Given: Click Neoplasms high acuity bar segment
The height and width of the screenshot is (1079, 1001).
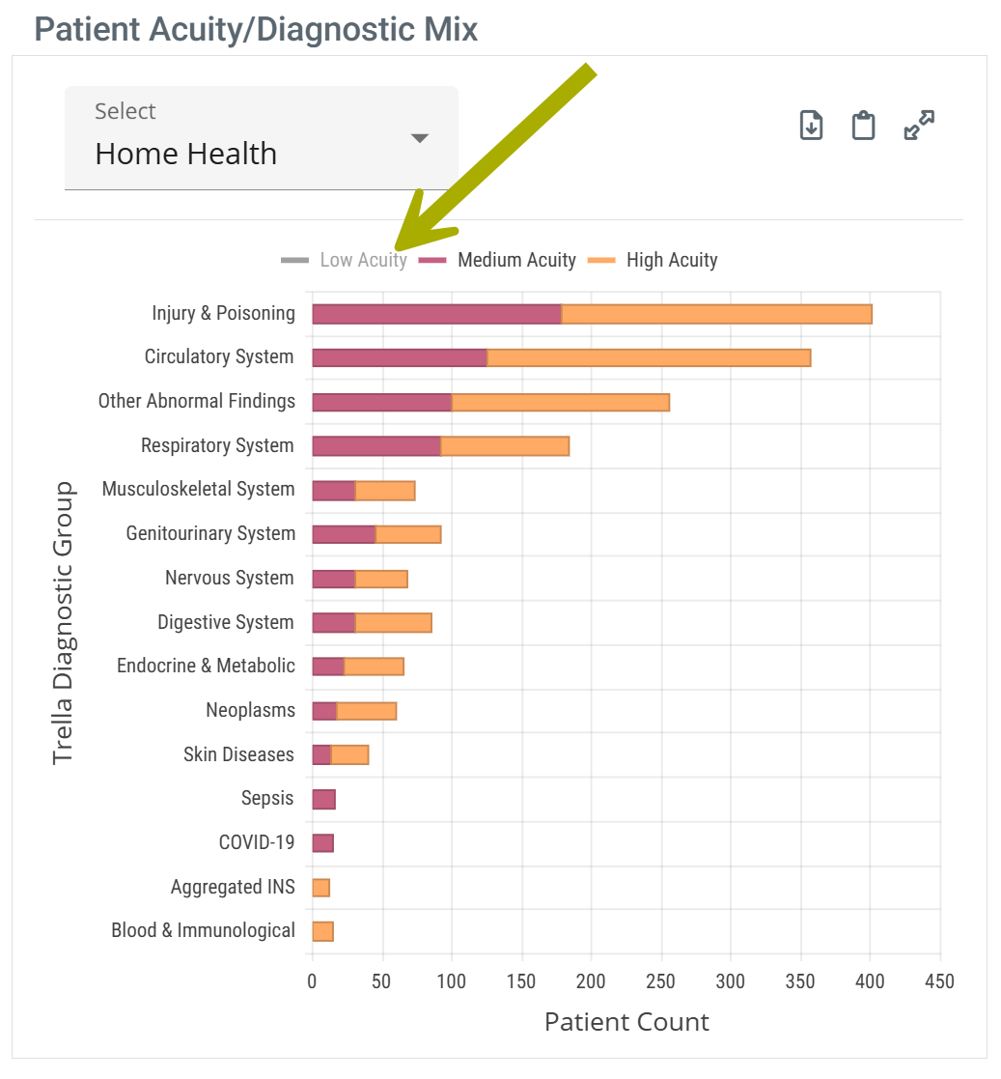Looking at the screenshot, I should click(x=366, y=711).
